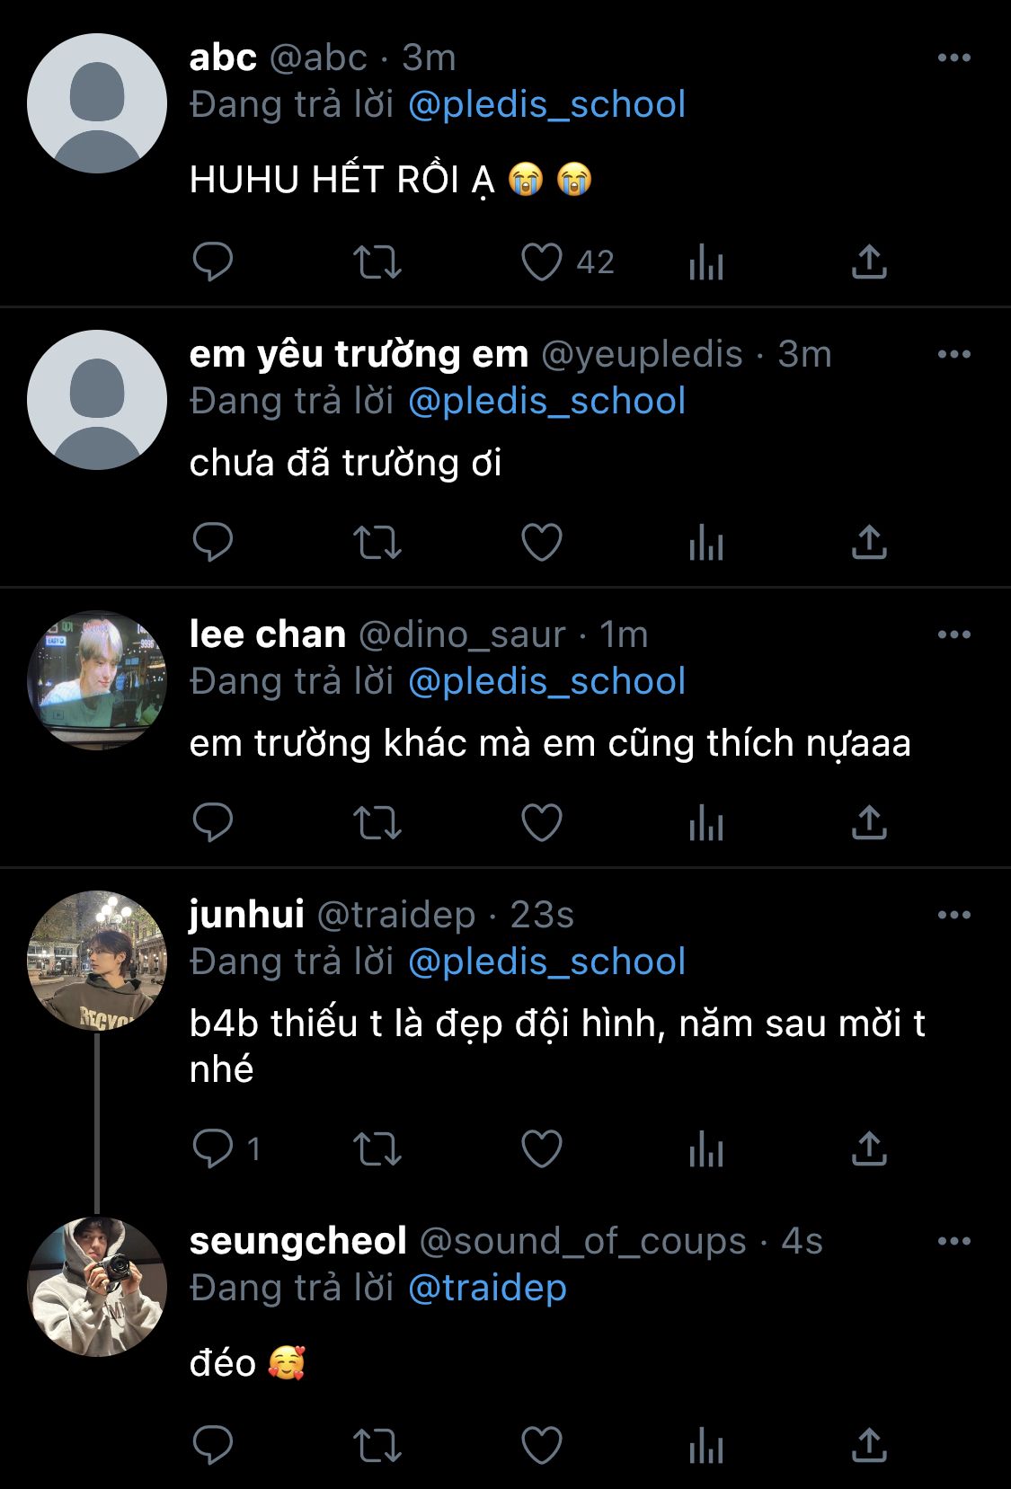Like abc's tweet with 42 likes
This screenshot has width=1011, height=1489.
[x=542, y=262]
